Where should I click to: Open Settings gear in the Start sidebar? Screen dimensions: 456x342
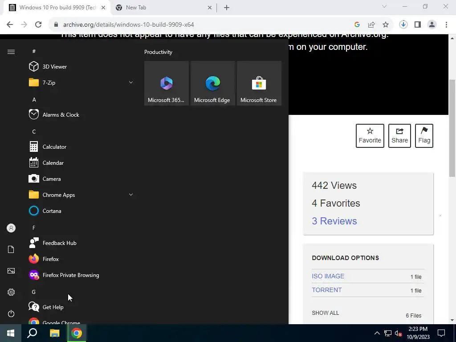point(11,292)
